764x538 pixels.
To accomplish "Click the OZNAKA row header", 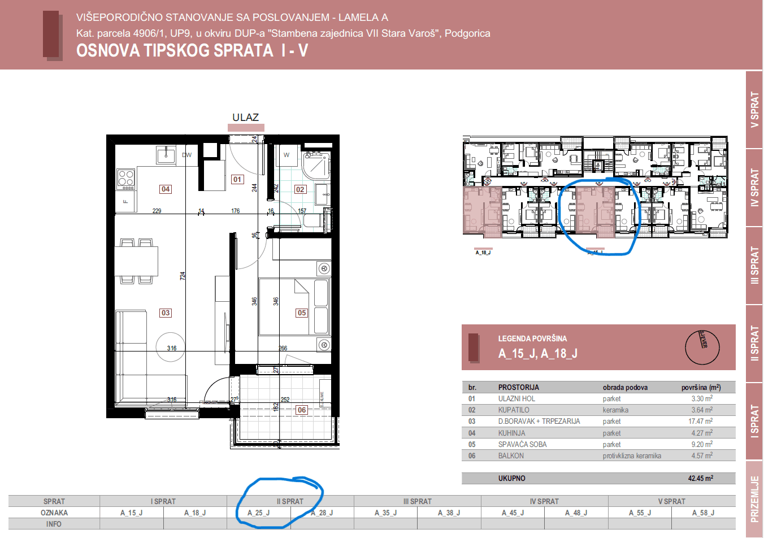I will 54,513.
